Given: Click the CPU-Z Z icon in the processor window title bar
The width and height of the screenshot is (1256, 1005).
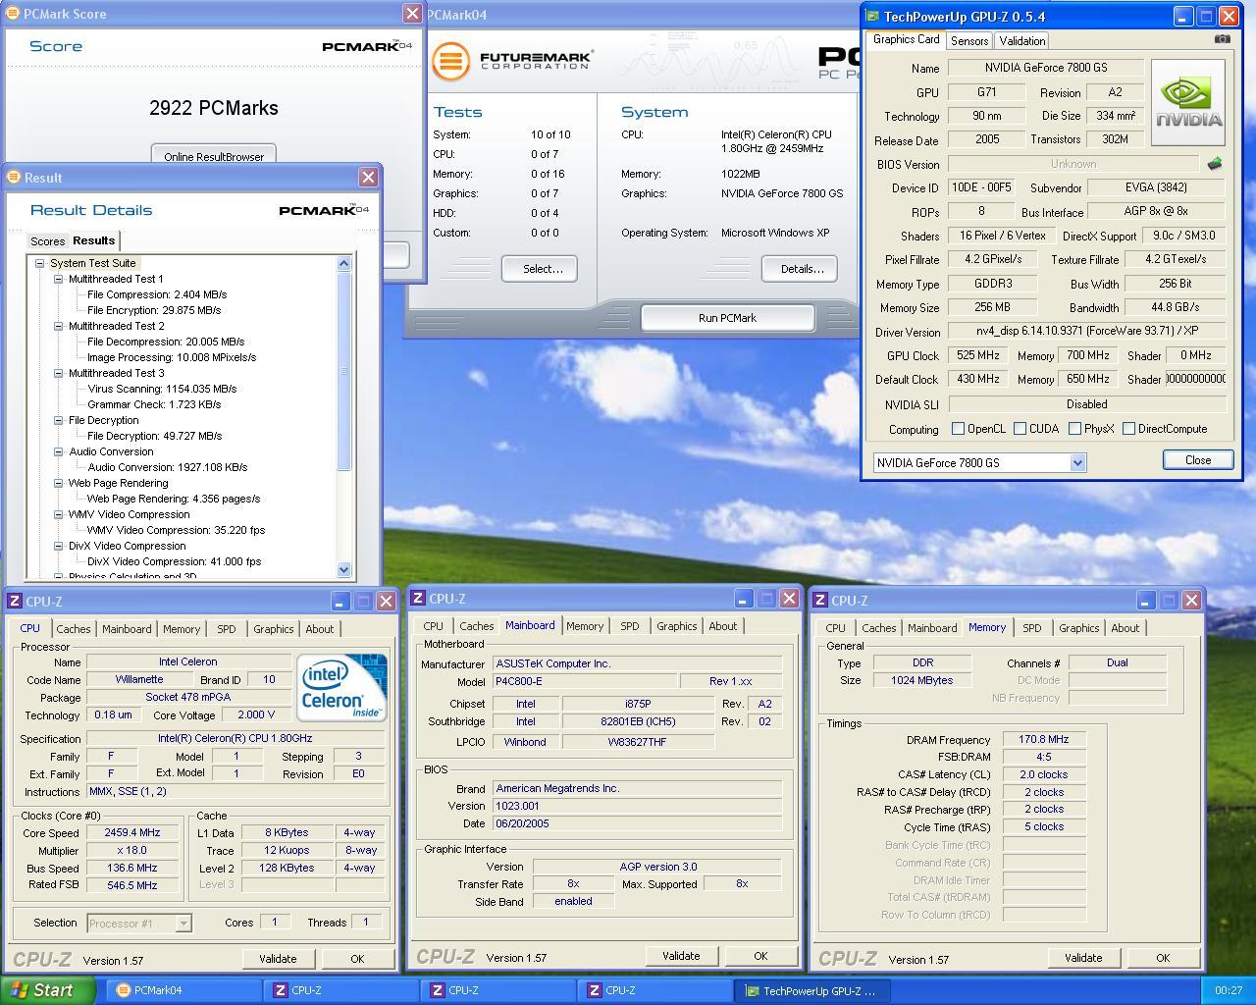Looking at the screenshot, I should [x=16, y=601].
